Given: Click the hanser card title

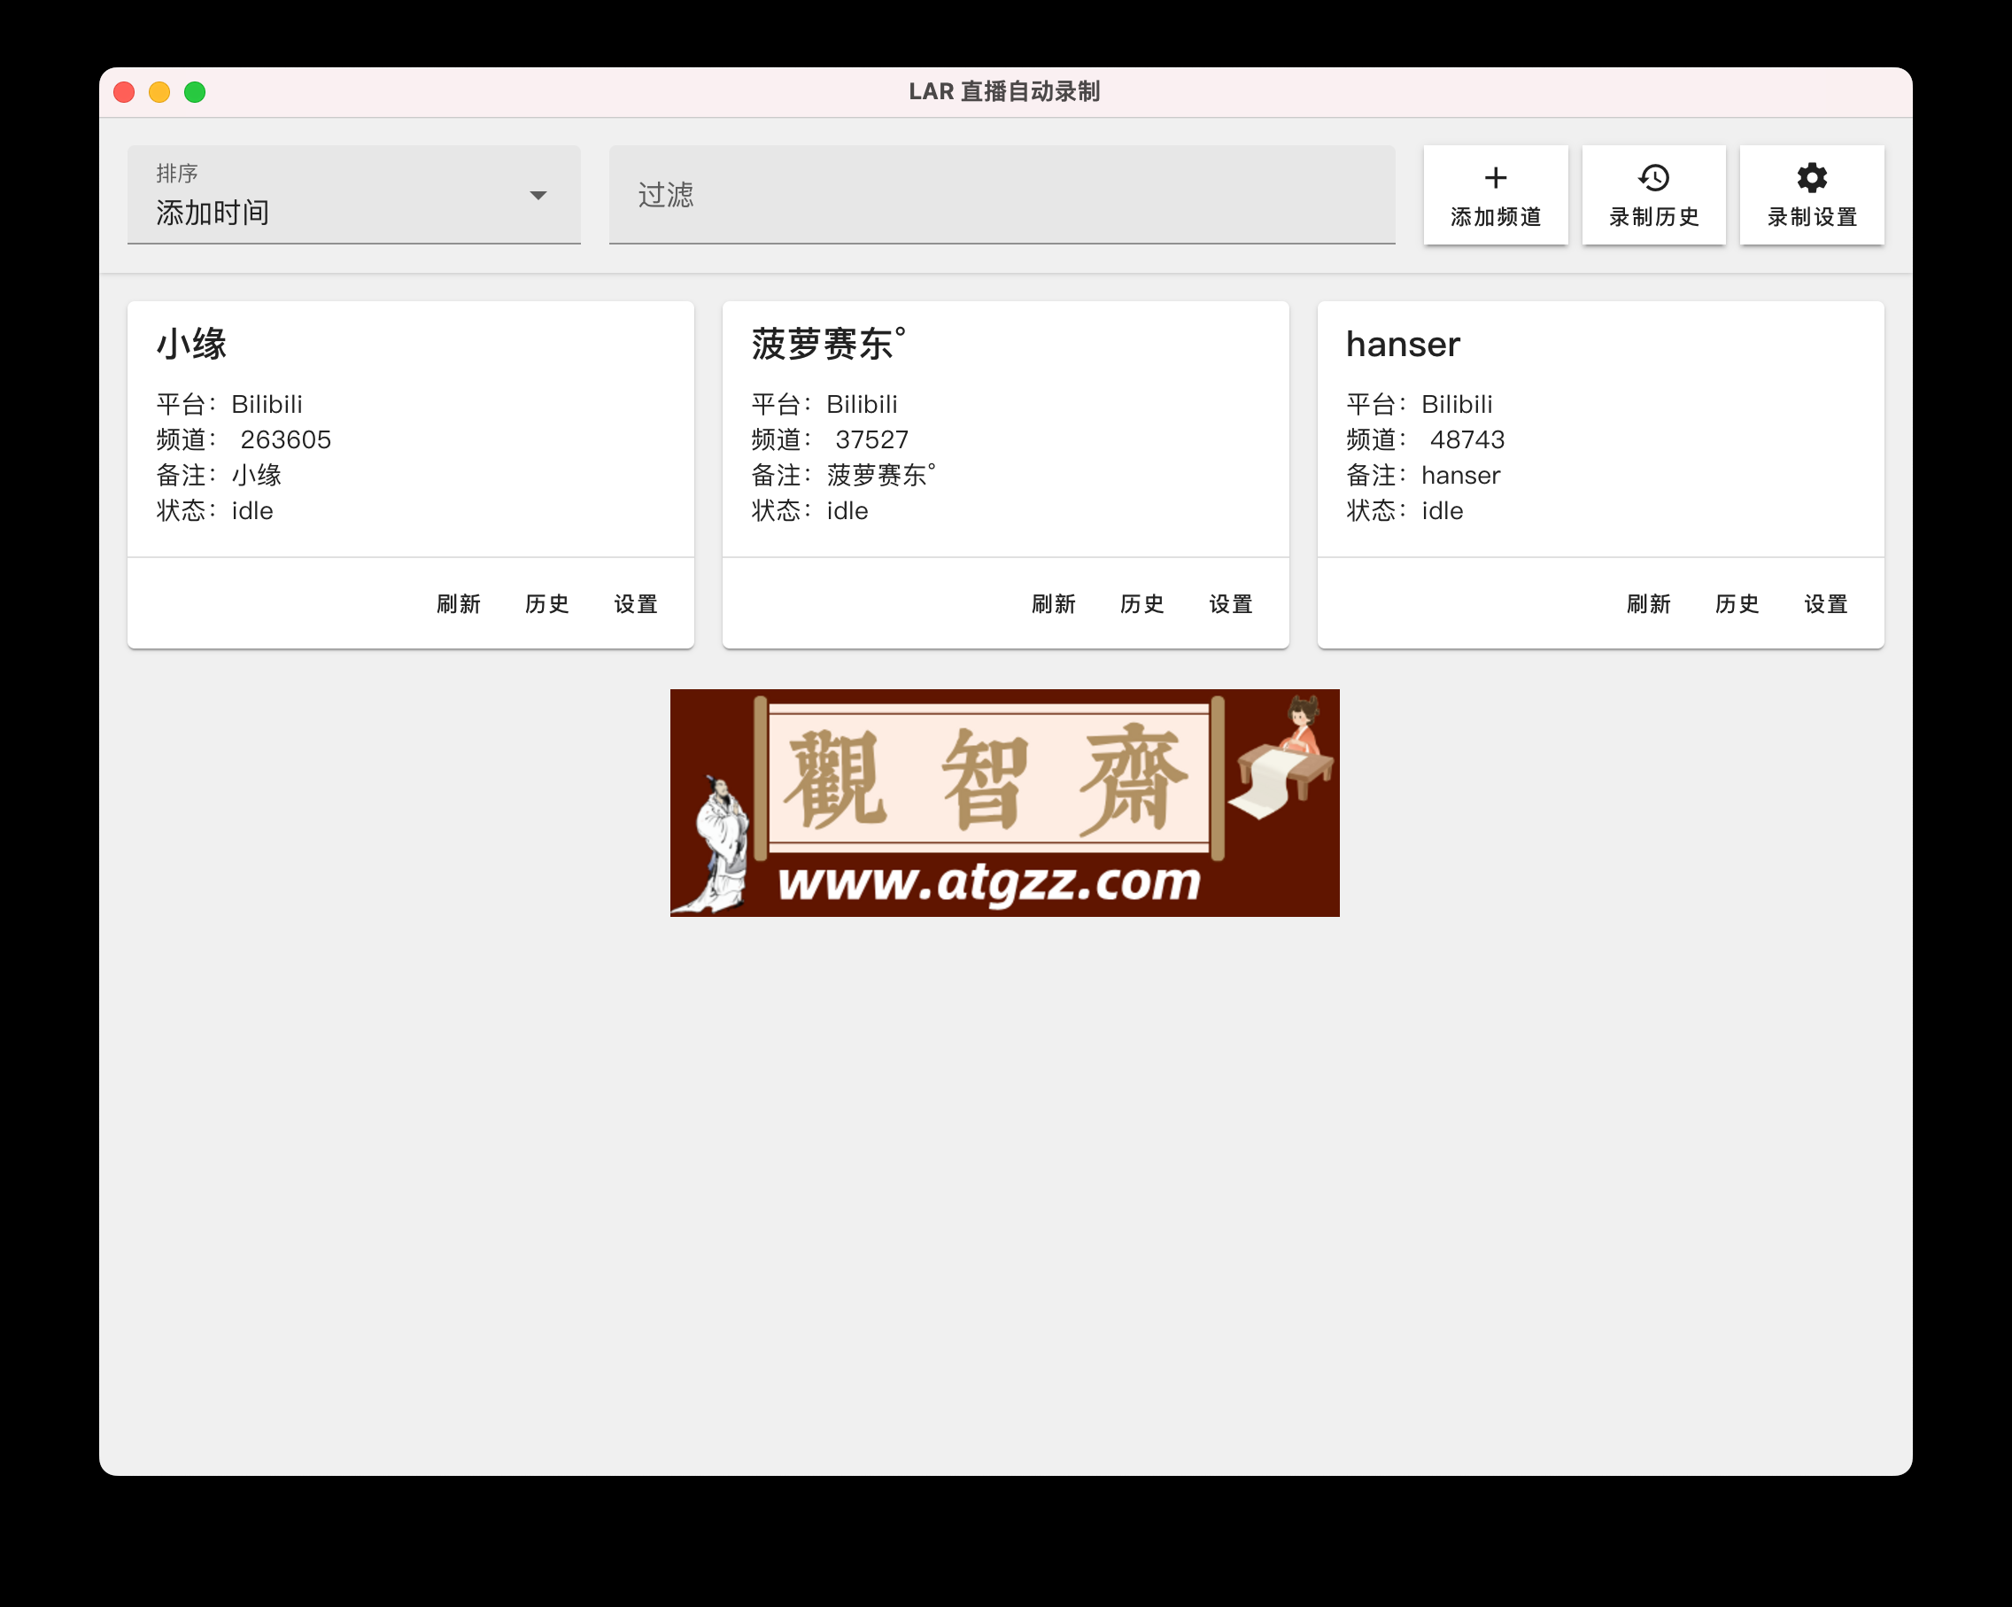Looking at the screenshot, I should pos(1403,345).
